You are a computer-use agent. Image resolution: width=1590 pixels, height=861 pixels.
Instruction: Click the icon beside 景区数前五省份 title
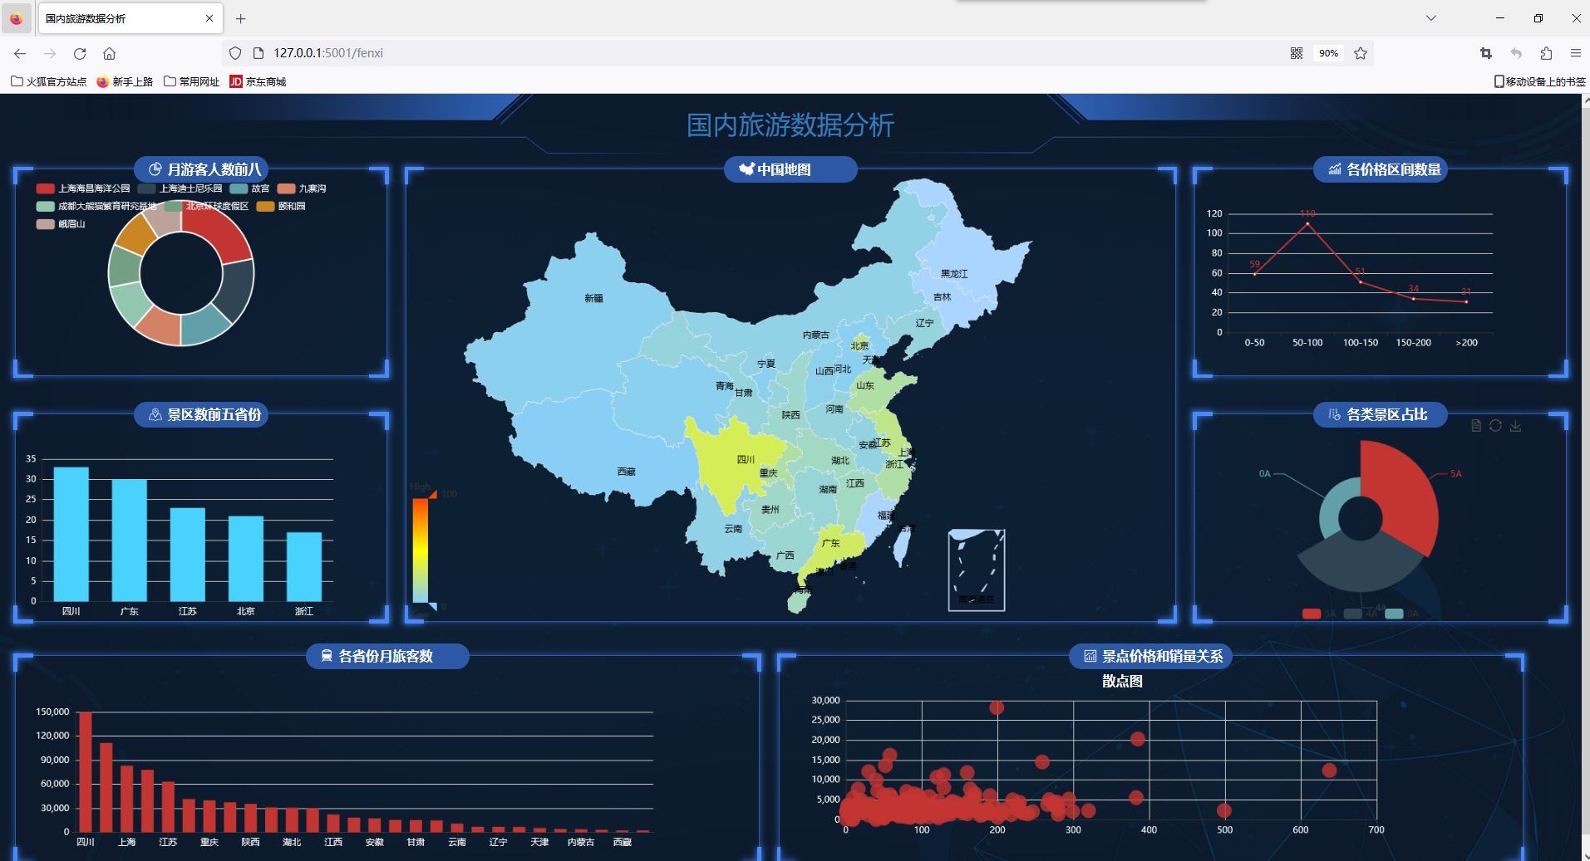(155, 414)
